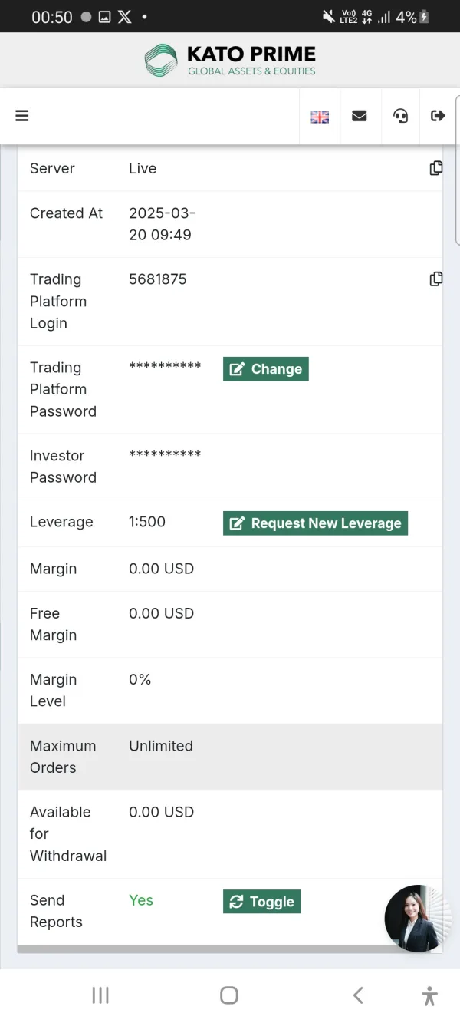Click the 1:500 leverage value
This screenshot has height=1023, width=460.
[147, 522]
